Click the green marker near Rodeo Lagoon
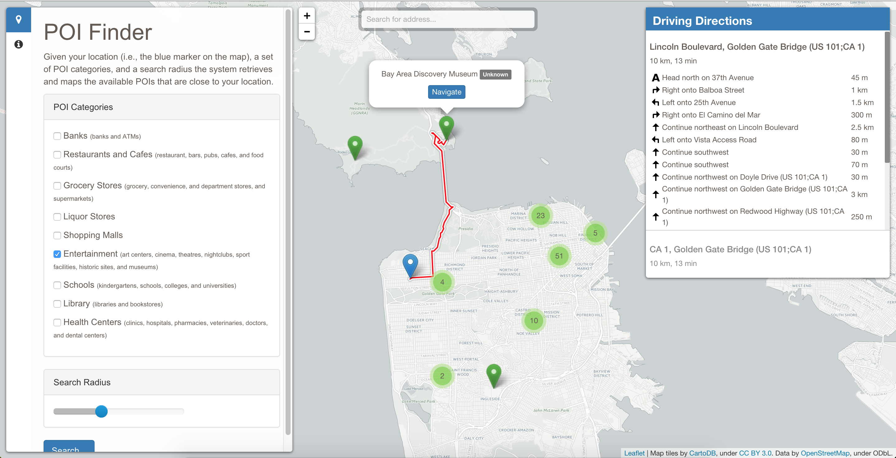The image size is (896, 458). click(355, 146)
